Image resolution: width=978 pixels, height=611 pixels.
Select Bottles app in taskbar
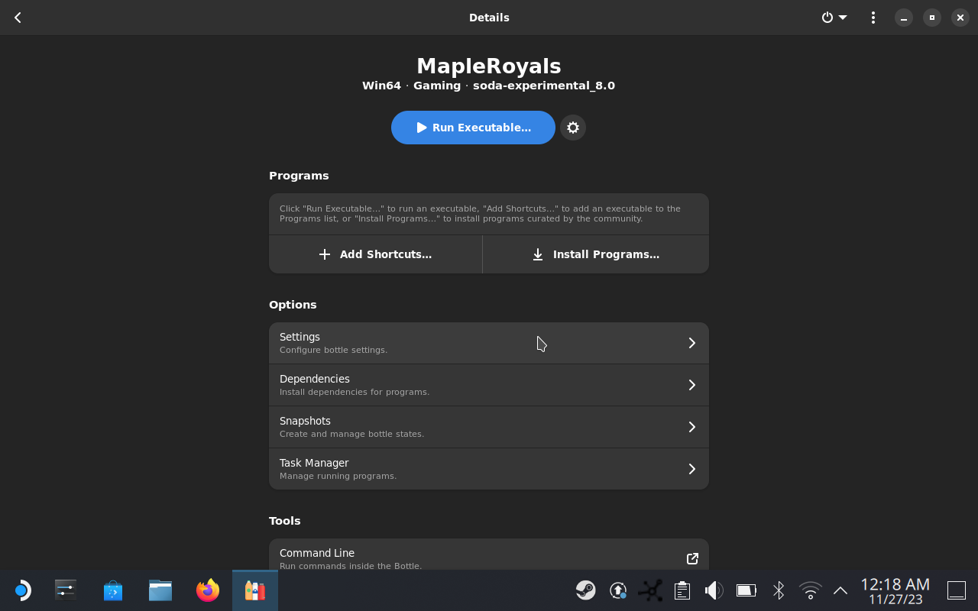point(255,590)
